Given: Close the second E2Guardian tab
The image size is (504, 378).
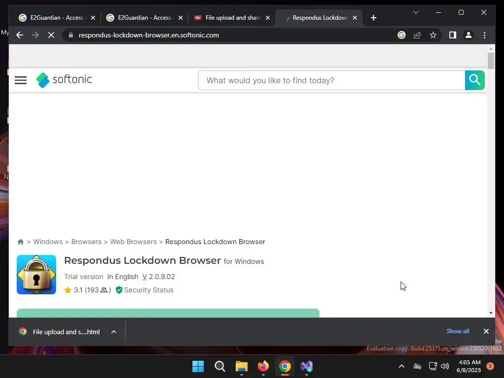Looking at the screenshot, I should click(181, 18).
